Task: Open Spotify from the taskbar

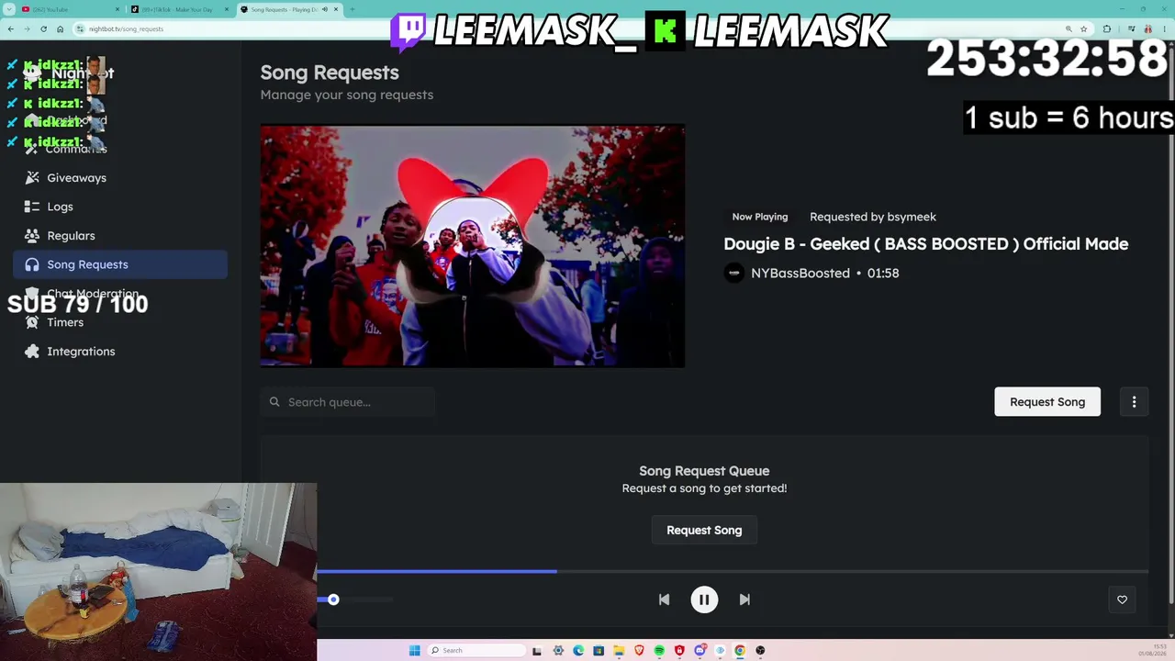Action: tap(659, 651)
